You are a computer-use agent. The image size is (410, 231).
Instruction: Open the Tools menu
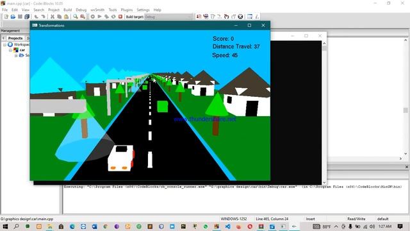(113, 10)
